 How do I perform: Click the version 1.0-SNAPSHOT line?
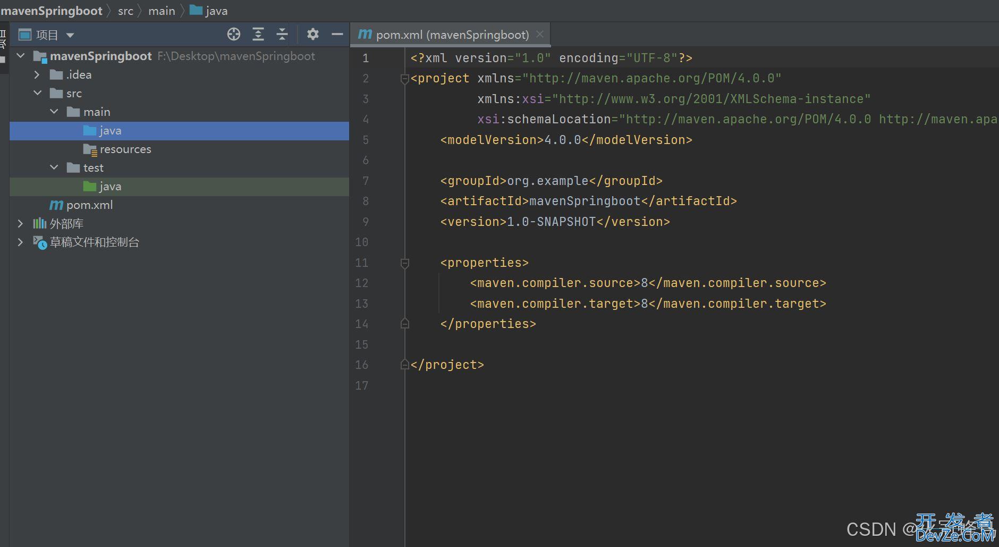click(x=555, y=222)
